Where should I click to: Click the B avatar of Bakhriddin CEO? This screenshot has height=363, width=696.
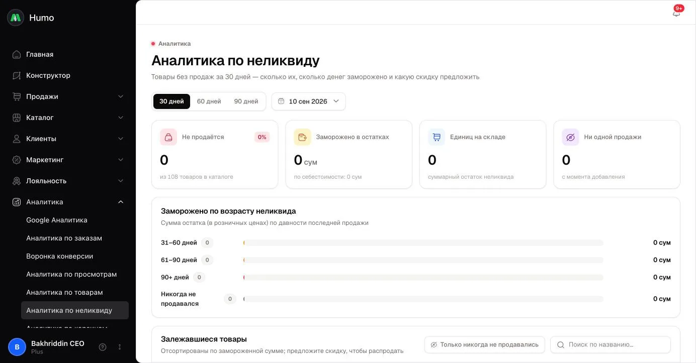click(17, 347)
